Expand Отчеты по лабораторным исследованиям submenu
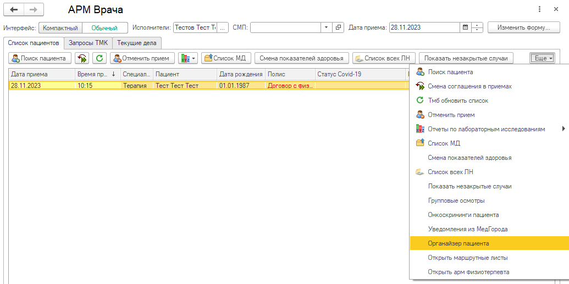The image size is (569, 284). (x=563, y=129)
